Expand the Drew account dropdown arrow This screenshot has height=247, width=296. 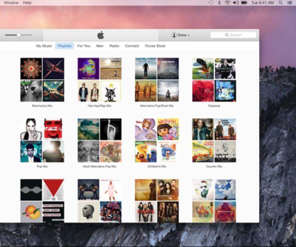[188, 35]
